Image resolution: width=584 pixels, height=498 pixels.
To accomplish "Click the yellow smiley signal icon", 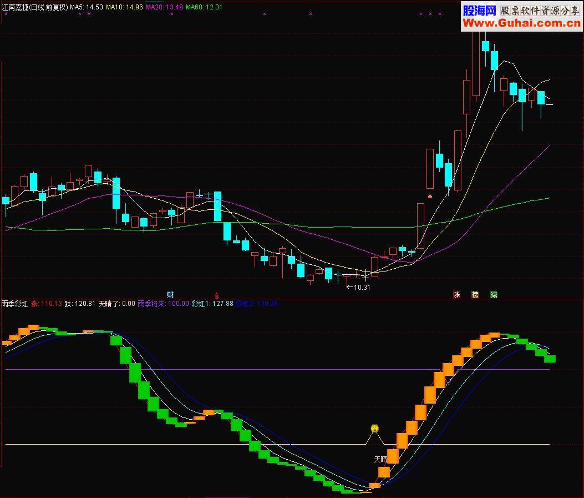I will point(375,428).
